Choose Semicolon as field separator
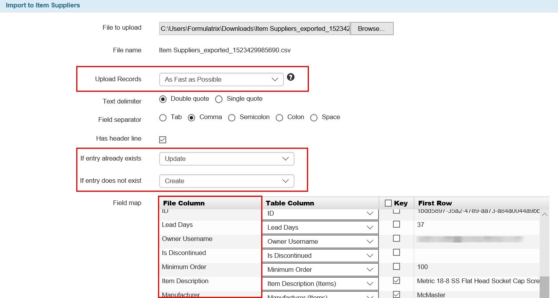 [232, 118]
